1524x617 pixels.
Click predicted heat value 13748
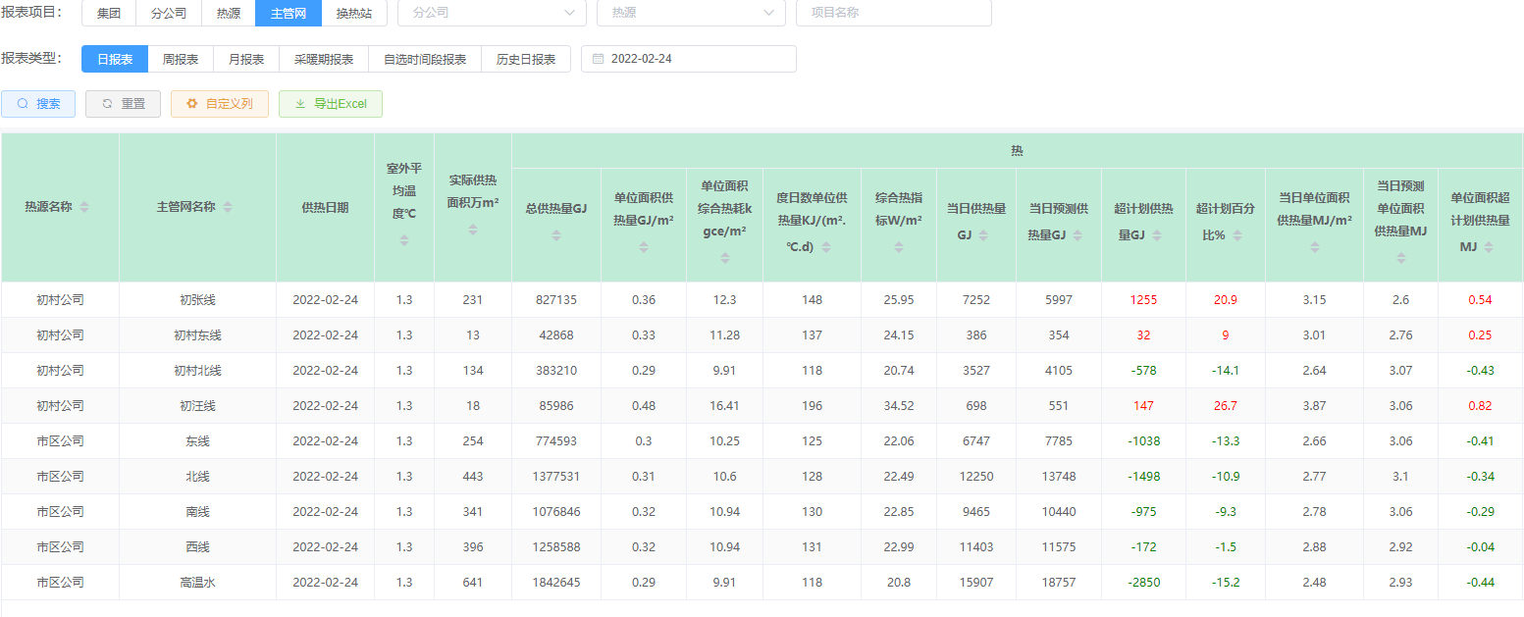[x=1059, y=477]
